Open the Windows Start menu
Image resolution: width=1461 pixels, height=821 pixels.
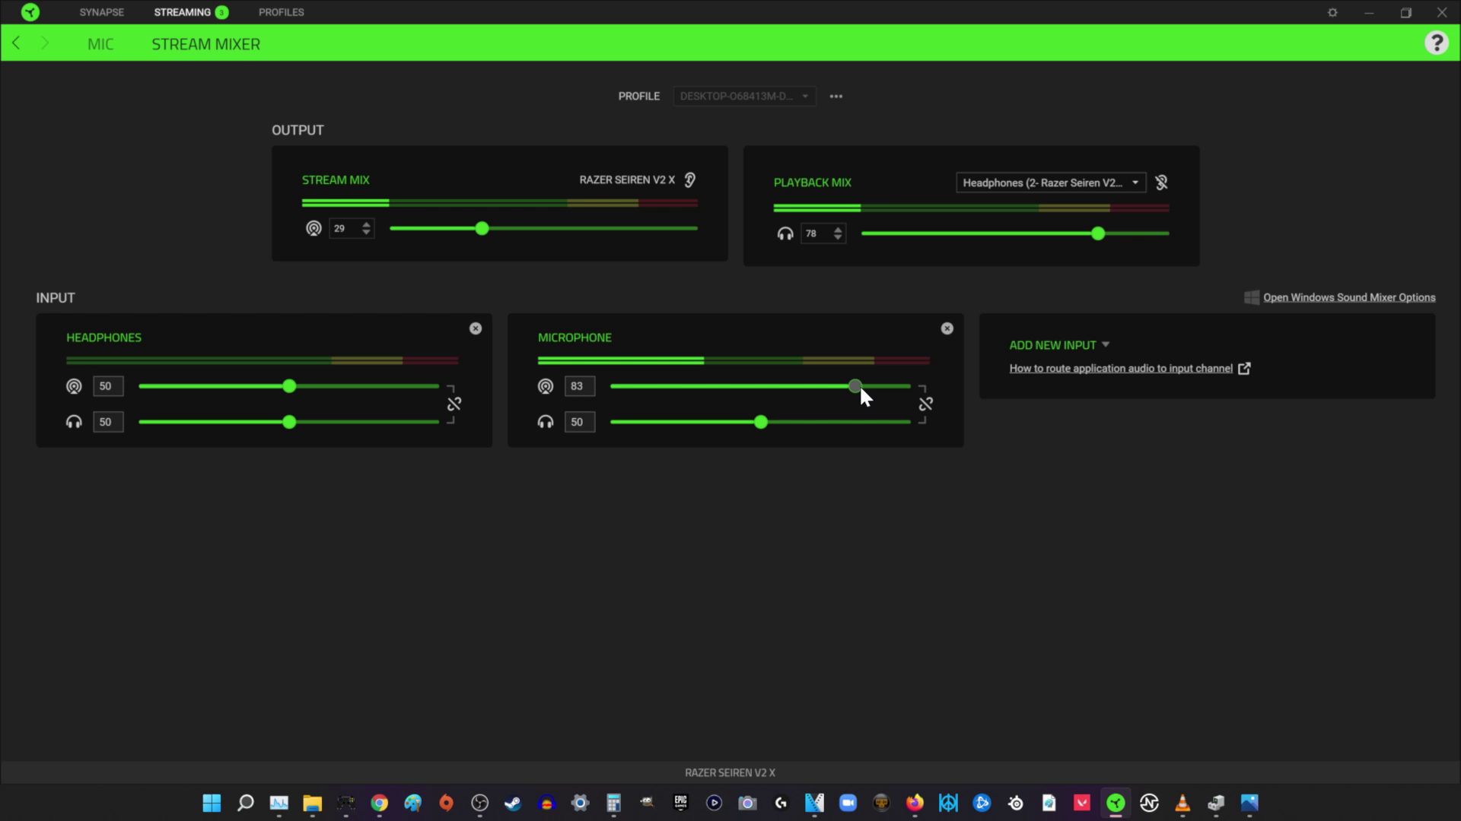pos(212,803)
